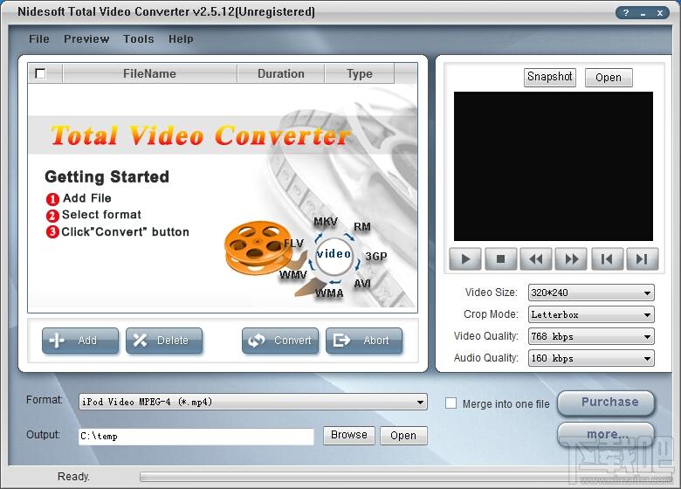Open the output folder

403,435
